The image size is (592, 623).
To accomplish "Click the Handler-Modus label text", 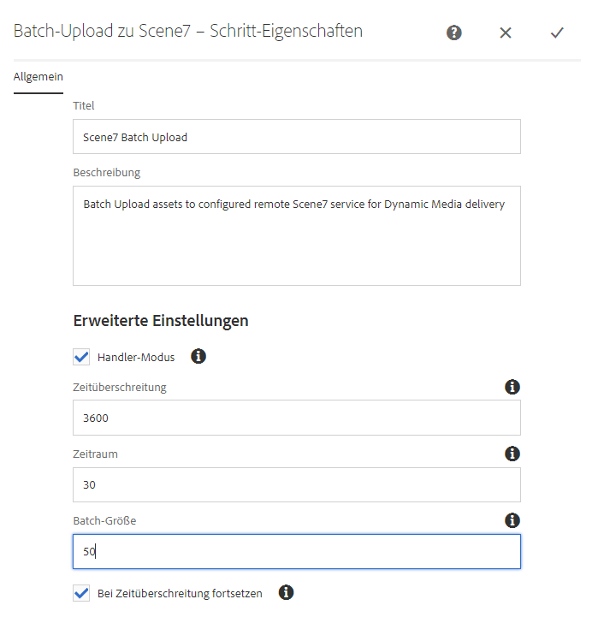I will [x=136, y=357].
